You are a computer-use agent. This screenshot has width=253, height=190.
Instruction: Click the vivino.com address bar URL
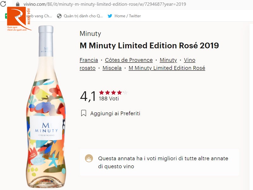pos(105,4)
